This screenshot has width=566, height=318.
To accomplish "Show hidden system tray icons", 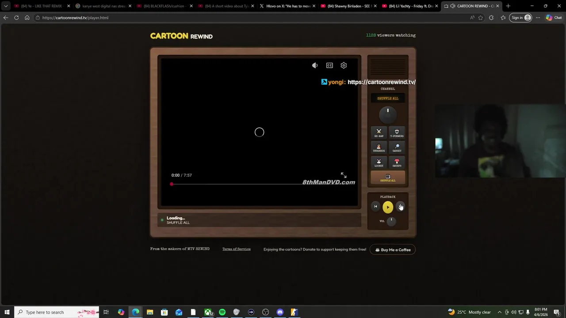I will [500, 312].
